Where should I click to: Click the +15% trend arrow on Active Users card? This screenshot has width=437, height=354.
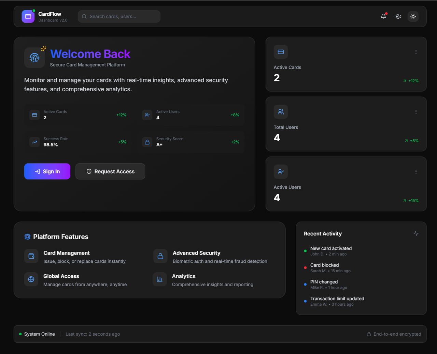(405, 201)
